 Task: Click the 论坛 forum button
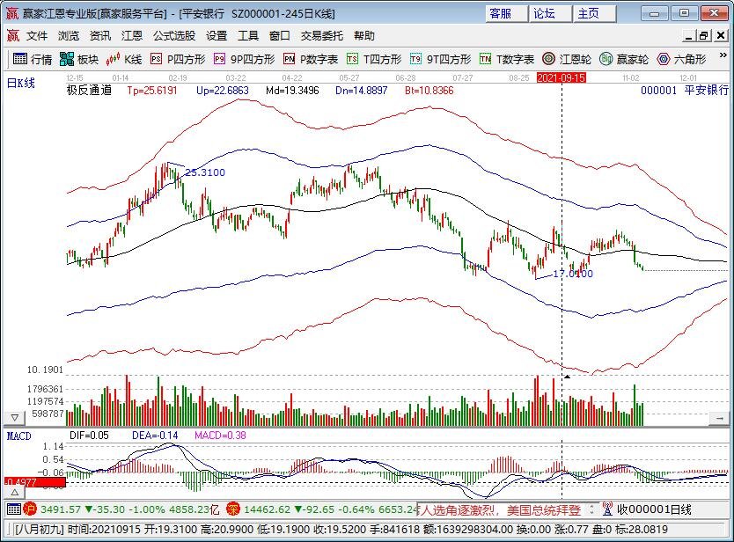[546, 13]
